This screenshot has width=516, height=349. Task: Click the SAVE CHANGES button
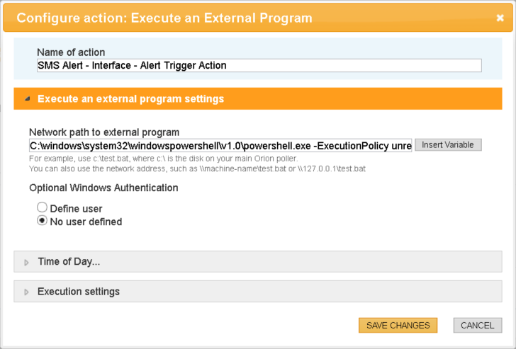click(398, 325)
